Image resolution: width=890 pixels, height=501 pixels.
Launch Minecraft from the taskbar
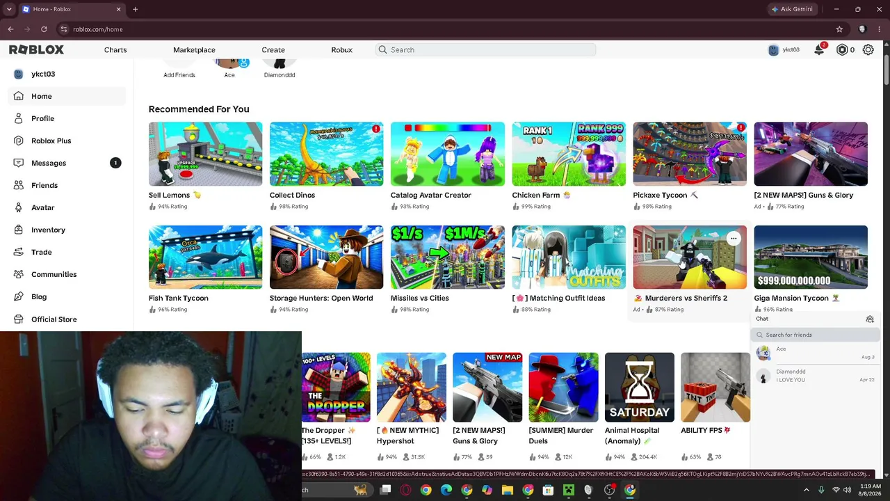tap(569, 490)
